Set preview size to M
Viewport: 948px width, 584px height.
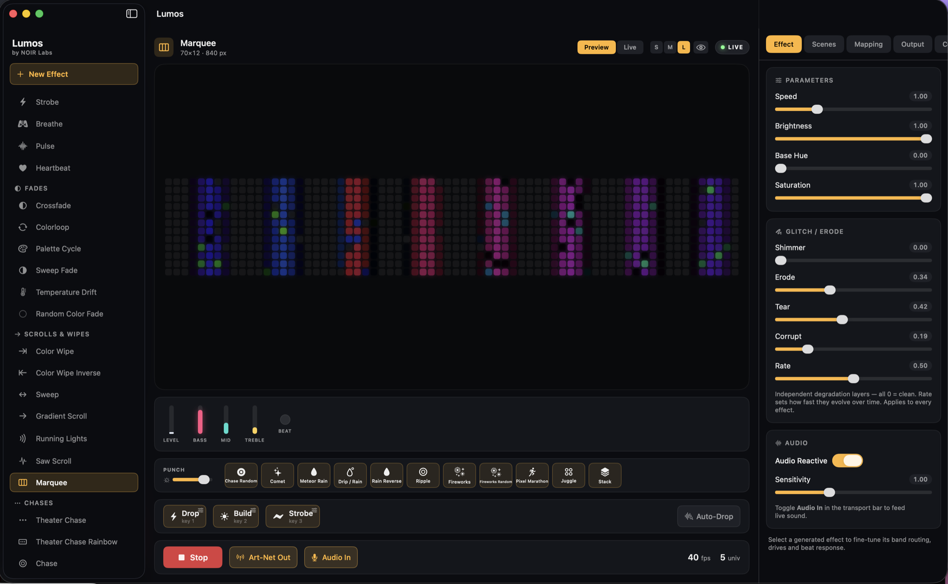click(x=670, y=47)
